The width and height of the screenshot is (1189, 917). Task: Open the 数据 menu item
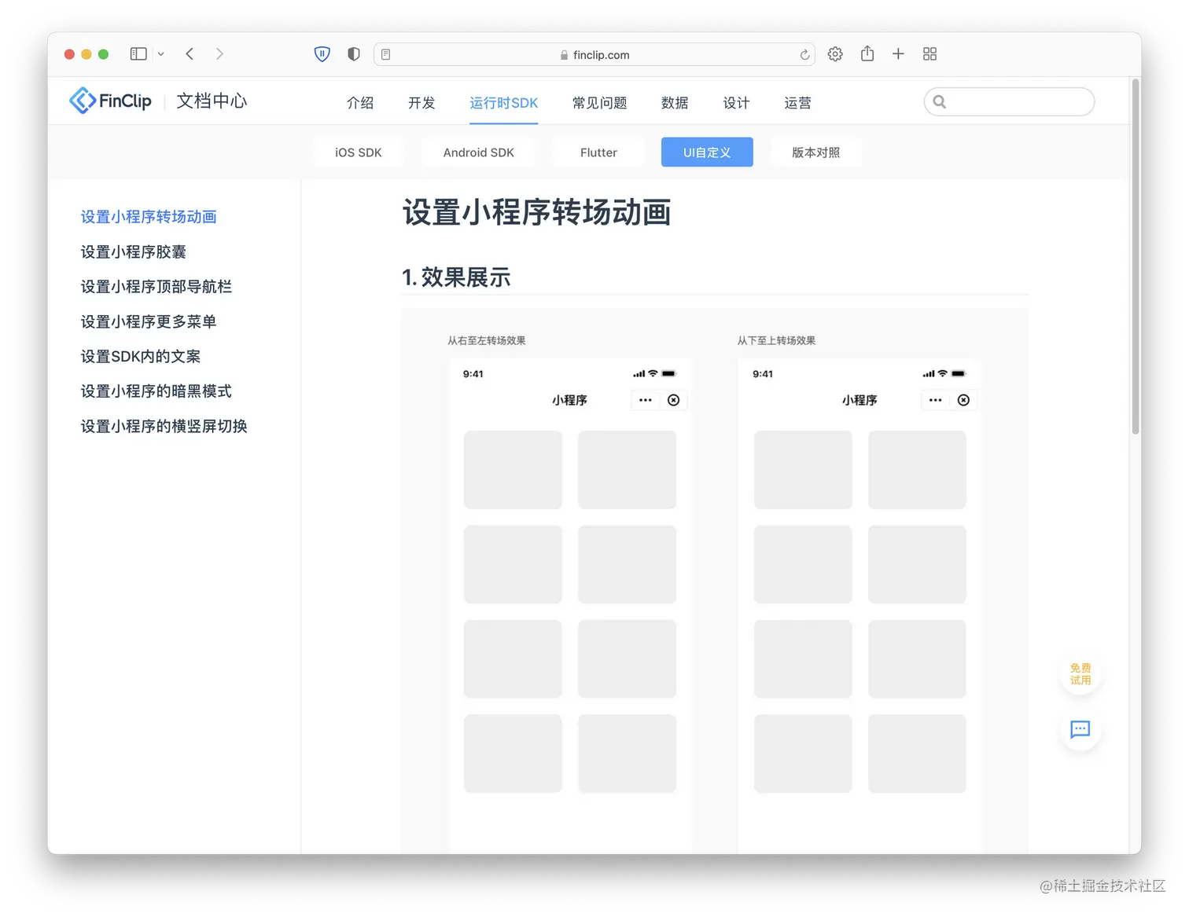point(675,103)
